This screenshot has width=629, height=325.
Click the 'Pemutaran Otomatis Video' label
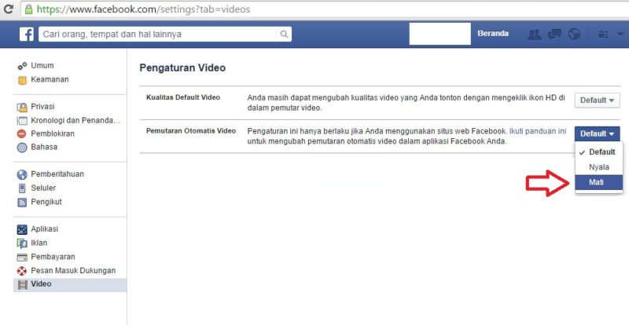pyautogui.click(x=191, y=131)
